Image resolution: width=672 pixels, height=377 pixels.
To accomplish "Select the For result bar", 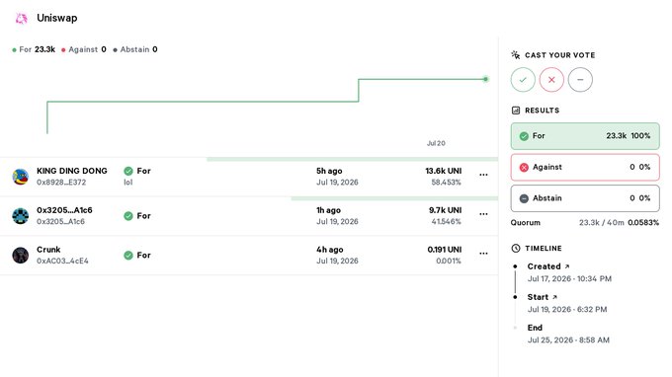I will (585, 136).
